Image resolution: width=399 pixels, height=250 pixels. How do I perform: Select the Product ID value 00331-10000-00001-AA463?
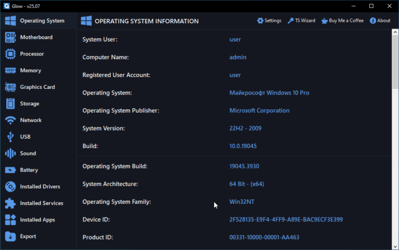[264, 238]
